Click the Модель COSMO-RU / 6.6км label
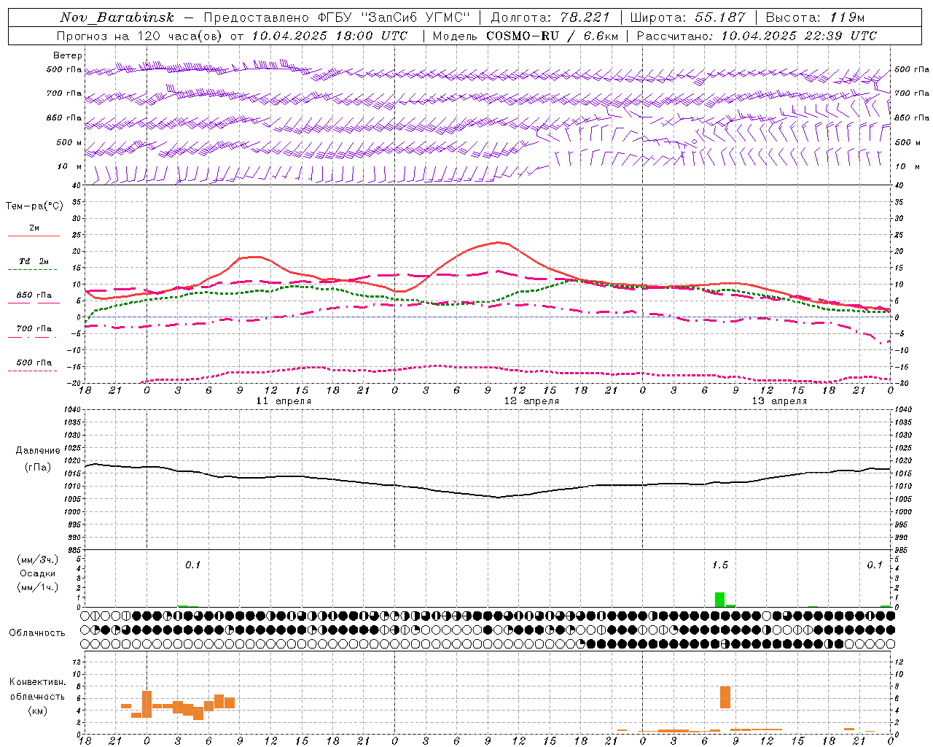This screenshot has height=747, width=933. 525,36
